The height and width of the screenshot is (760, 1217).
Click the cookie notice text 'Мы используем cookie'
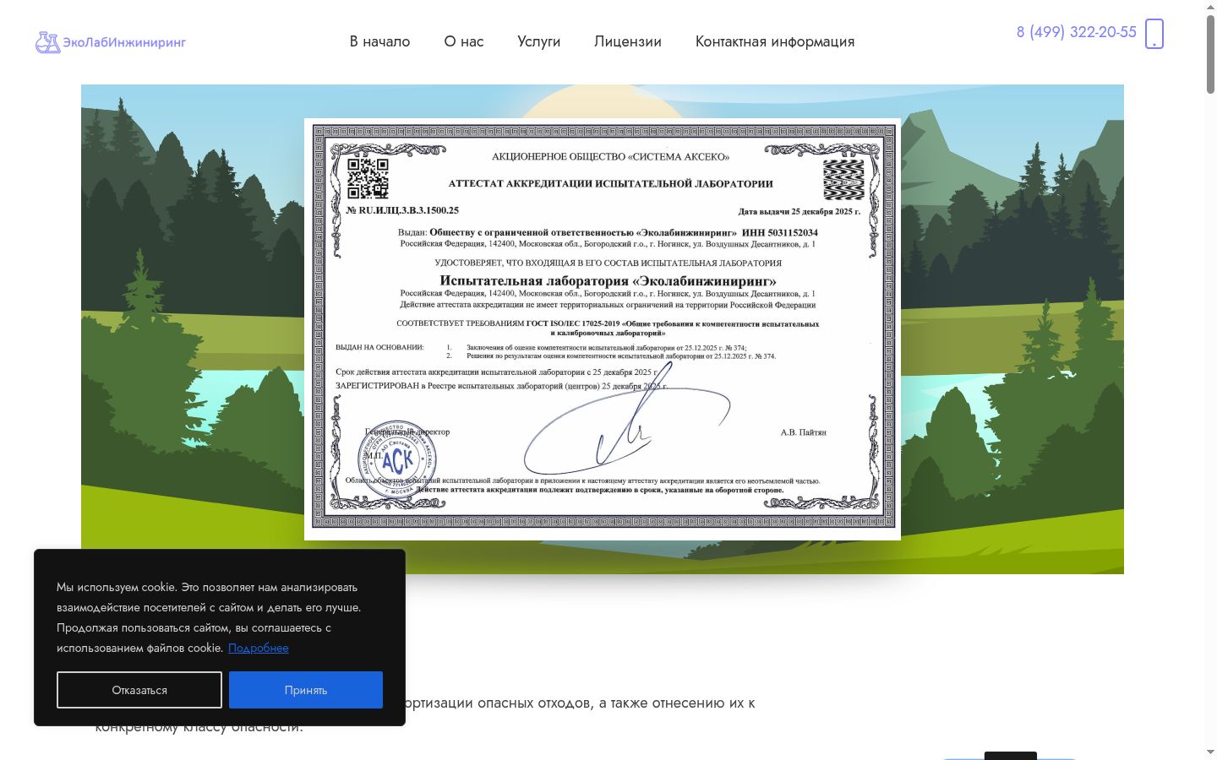pyautogui.click(x=116, y=587)
